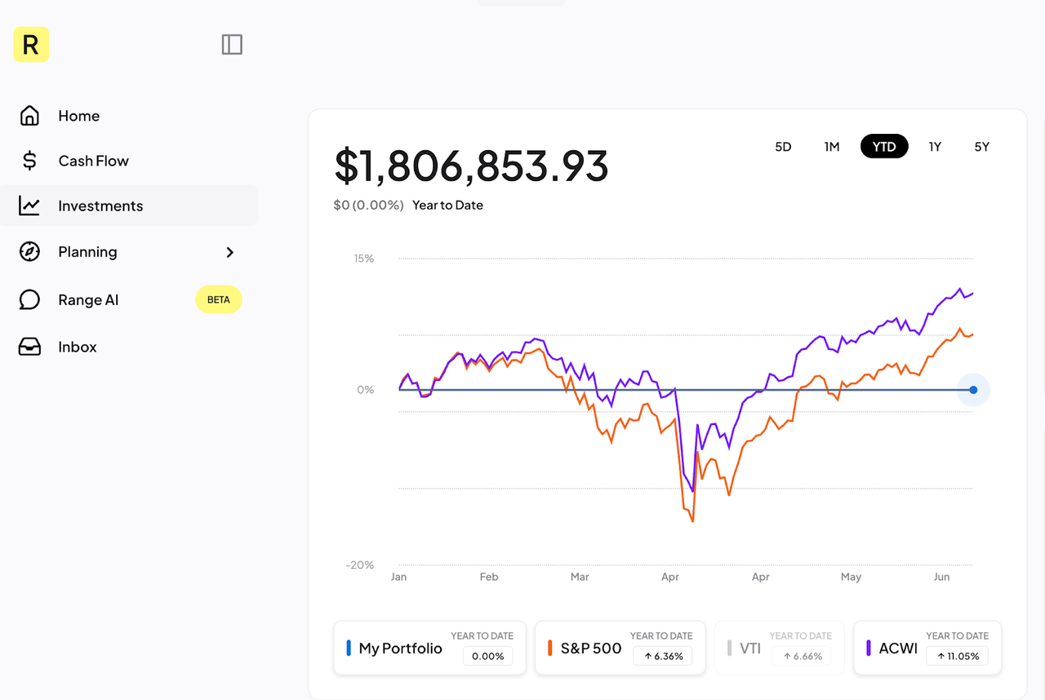Click the Investments chart icon

click(x=29, y=205)
